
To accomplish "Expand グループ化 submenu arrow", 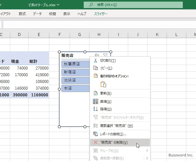I will (147, 151).
